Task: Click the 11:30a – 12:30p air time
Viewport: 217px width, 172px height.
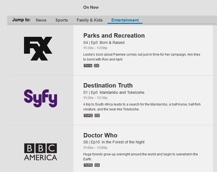Action: tap(95, 98)
